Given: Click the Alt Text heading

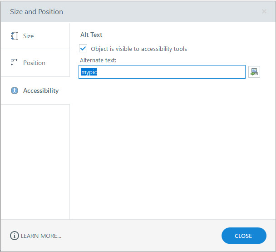Looking at the screenshot, I should [91, 35].
